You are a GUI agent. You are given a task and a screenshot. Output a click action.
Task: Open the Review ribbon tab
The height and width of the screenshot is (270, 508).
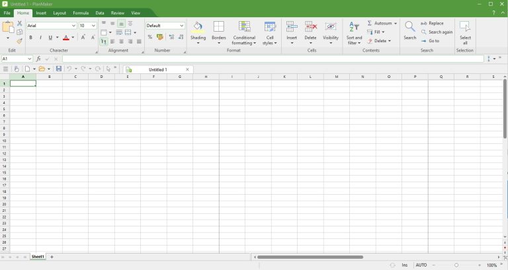tap(118, 13)
